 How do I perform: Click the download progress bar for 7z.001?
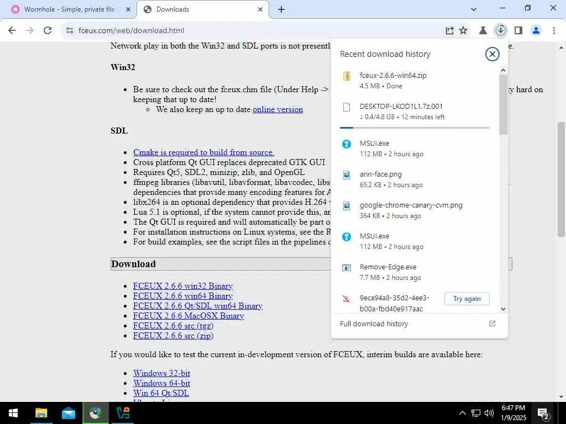[415, 128]
